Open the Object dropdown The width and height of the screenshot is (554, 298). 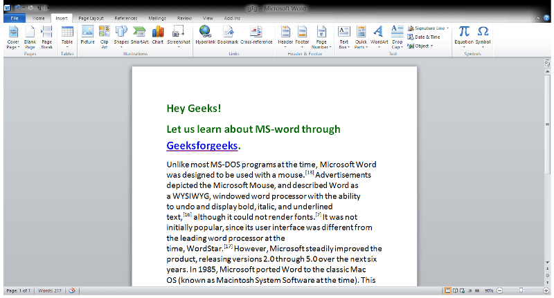(x=420, y=46)
